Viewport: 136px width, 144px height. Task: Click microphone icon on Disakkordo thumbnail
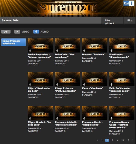coord(111,50)
